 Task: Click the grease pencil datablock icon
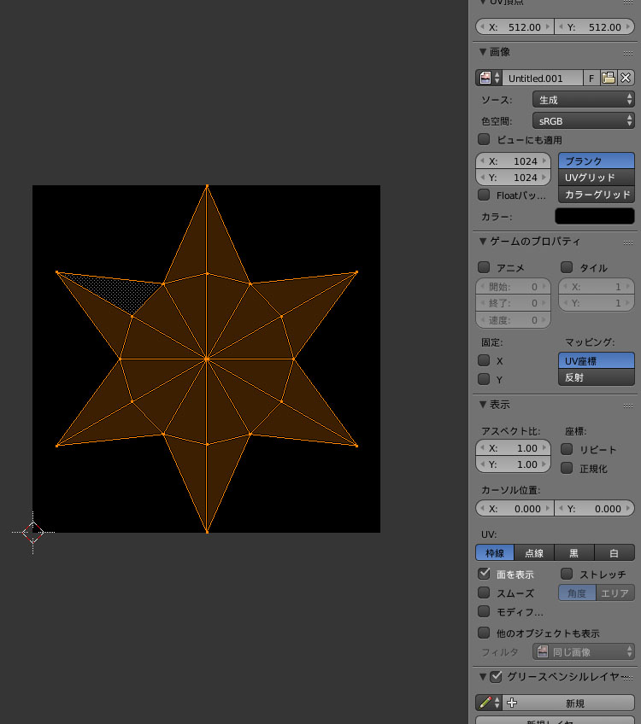click(x=485, y=703)
